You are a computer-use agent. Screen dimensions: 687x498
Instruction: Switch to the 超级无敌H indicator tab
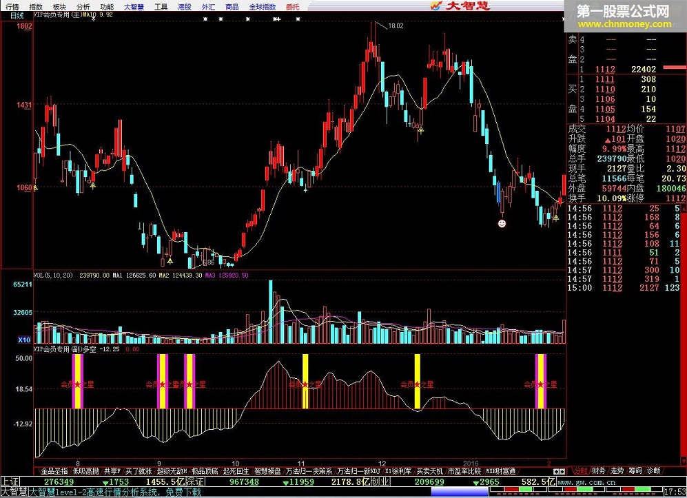(172, 471)
